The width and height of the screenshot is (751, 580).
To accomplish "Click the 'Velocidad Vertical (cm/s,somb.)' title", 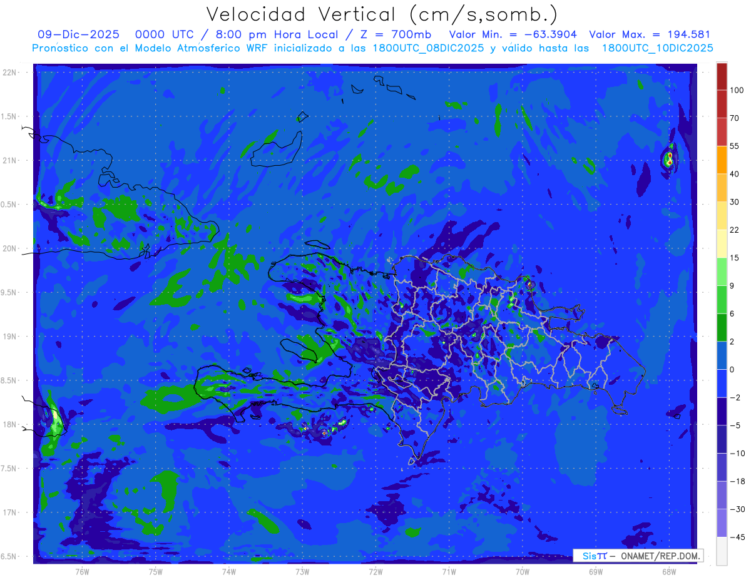I will tap(382, 14).
